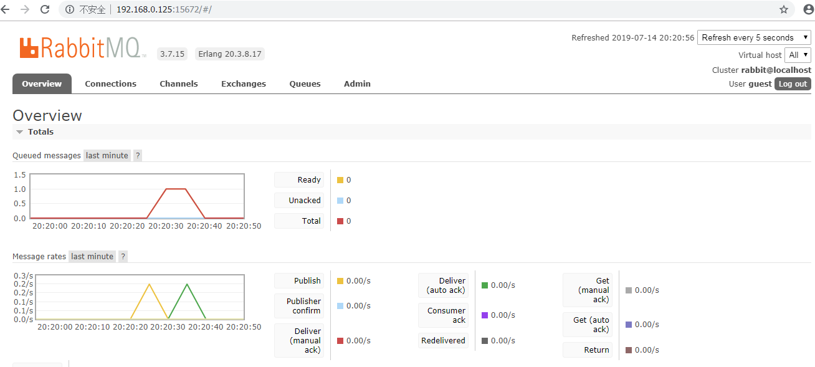The image size is (815, 367).
Task: Reload the page with the refresh icon
Action: tap(45, 9)
